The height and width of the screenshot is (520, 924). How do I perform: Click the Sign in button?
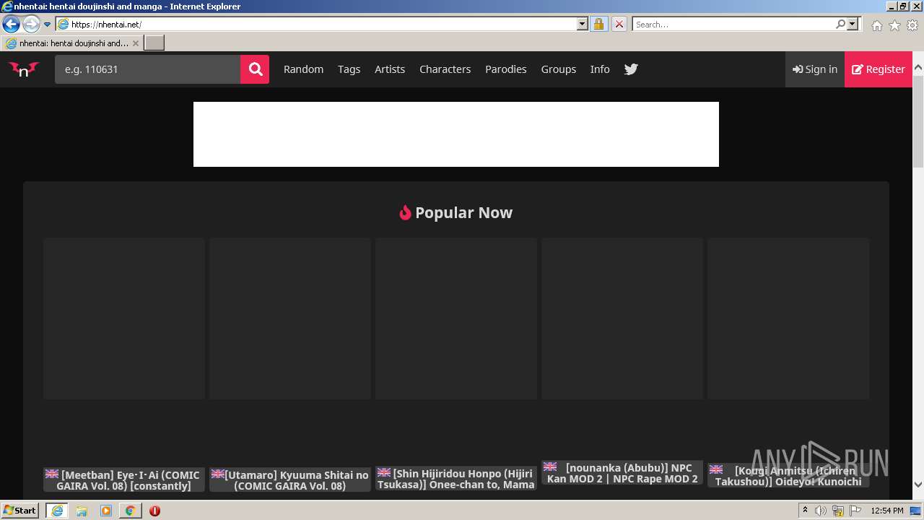[815, 69]
